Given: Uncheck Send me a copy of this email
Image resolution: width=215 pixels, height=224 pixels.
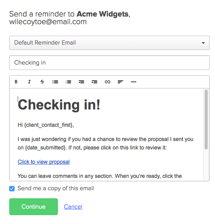Looking at the screenshot, I should [12, 189].
